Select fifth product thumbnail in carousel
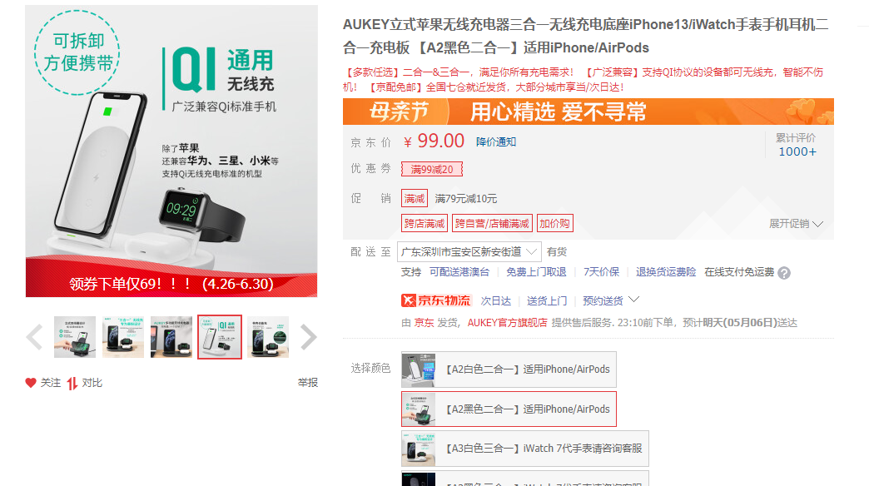 pos(268,337)
